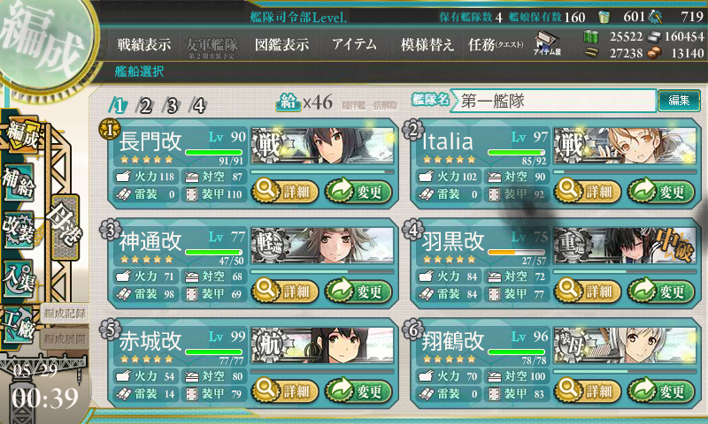This screenshot has height=424, width=708.
Task: Open the 改装 (remodel) sidebar icon
Action: [x=19, y=230]
